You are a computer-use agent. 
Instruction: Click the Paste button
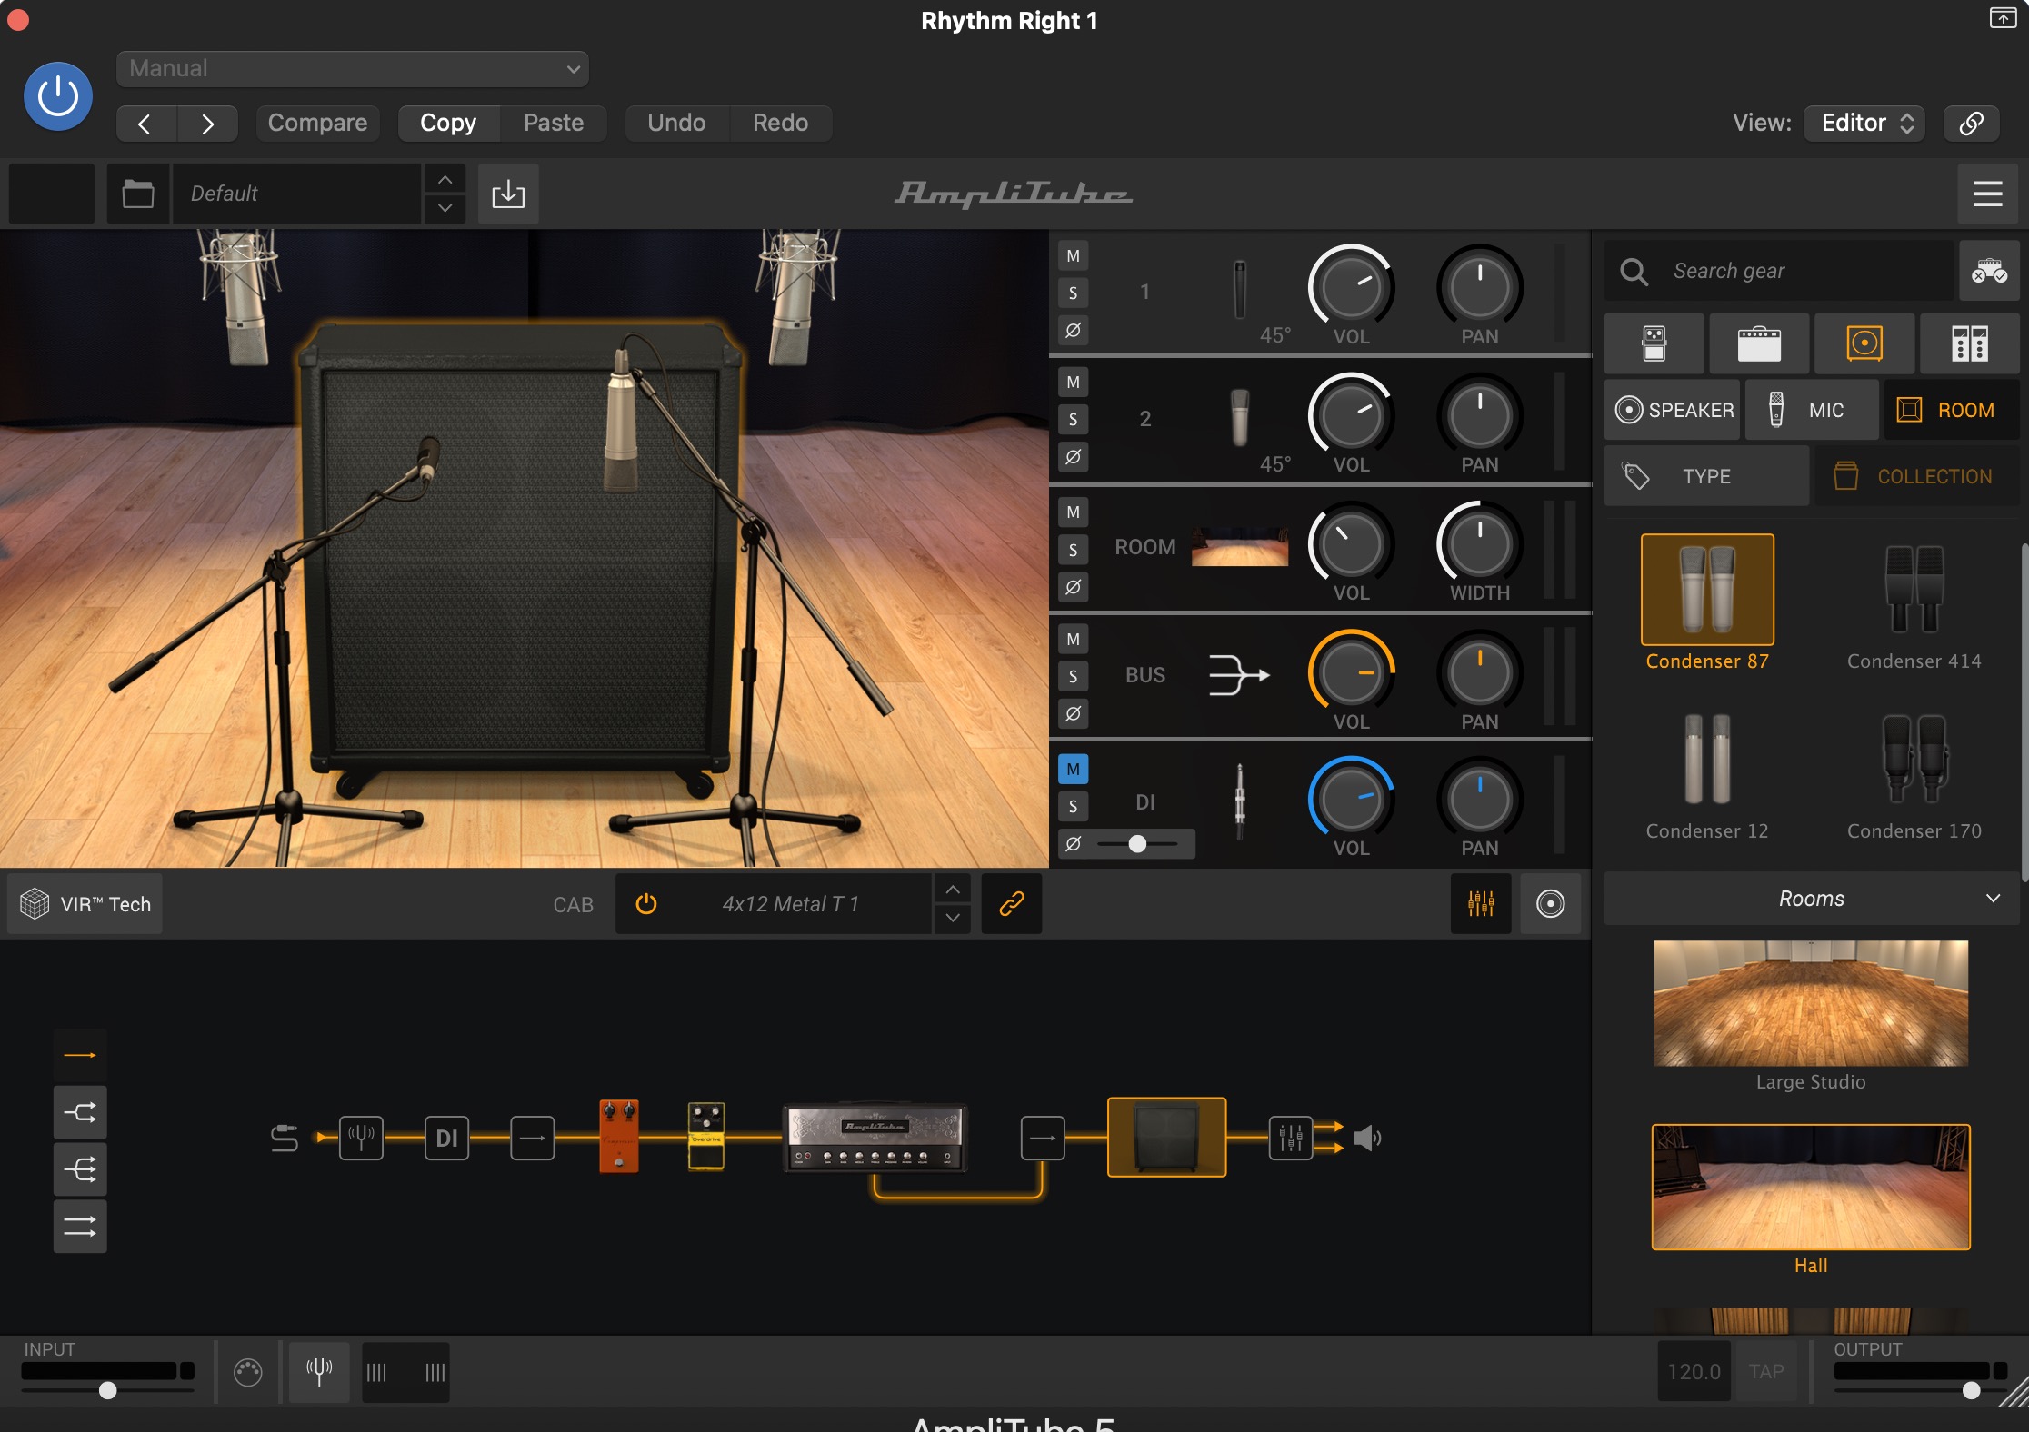pos(554,123)
